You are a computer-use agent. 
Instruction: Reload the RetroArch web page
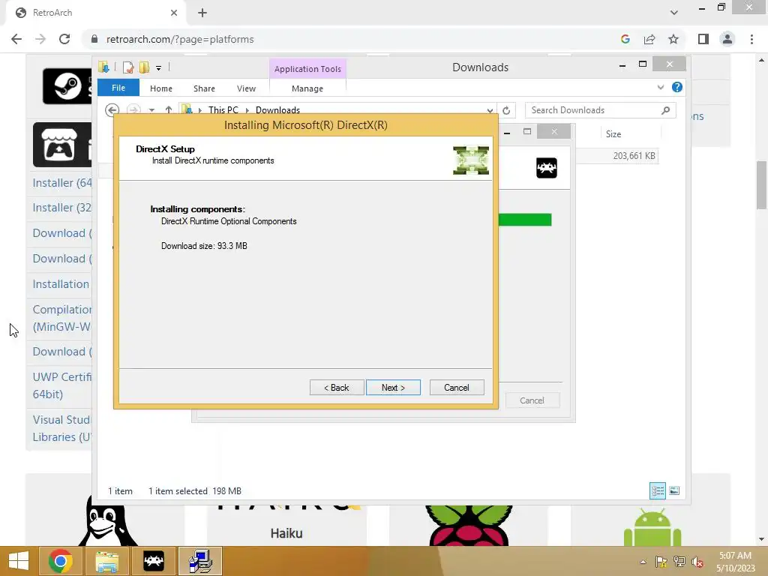point(64,39)
